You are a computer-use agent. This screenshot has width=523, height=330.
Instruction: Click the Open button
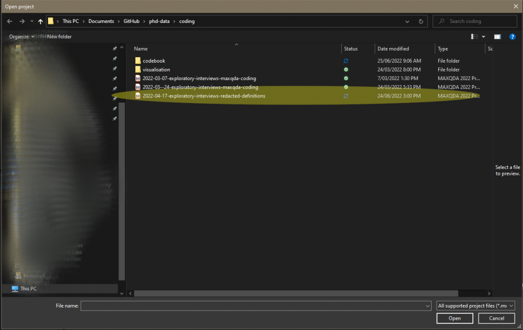point(455,318)
